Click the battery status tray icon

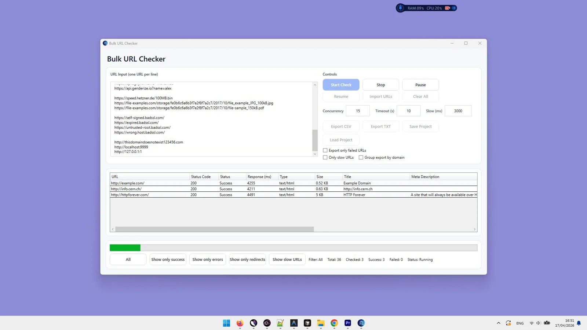[547, 323]
